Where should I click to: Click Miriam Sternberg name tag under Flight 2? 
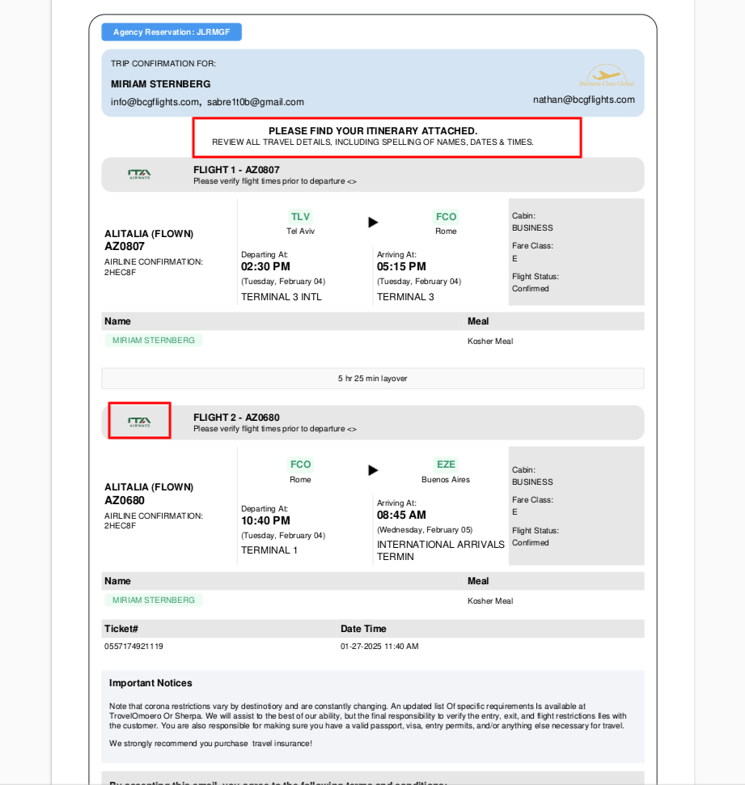point(154,600)
